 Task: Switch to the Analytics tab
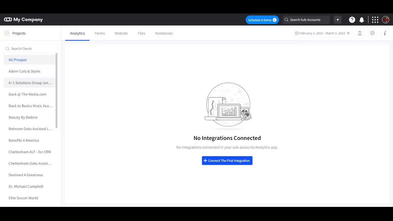point(77,33)
